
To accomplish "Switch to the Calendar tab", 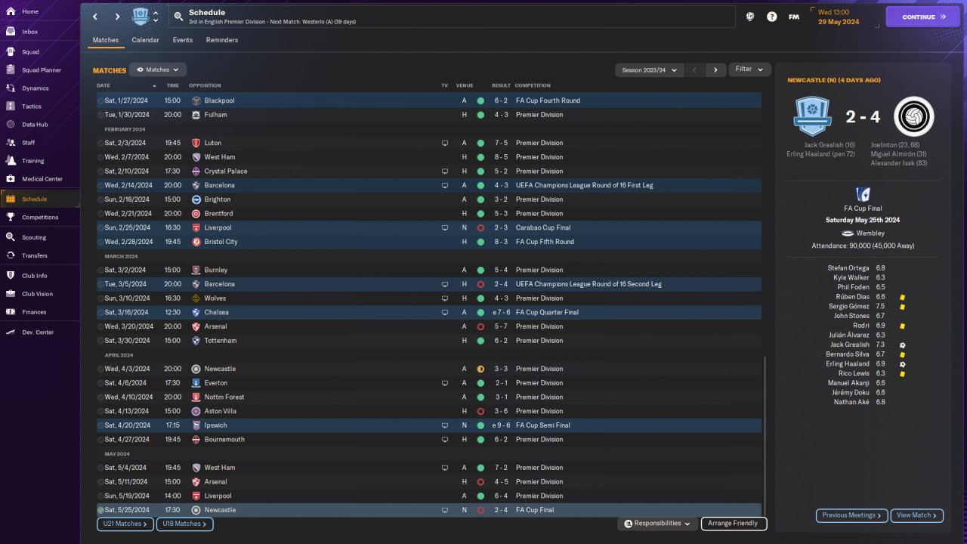I will [x=145, y=40].
